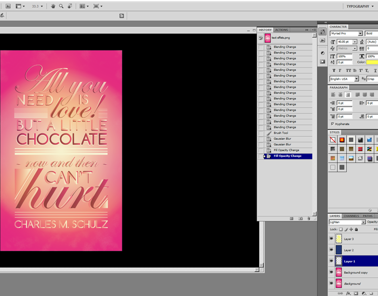Switch to the Channels tab

coord(351,216)
